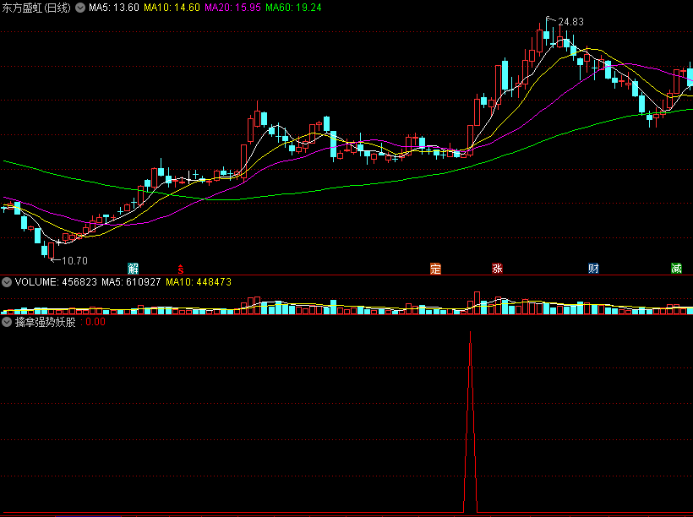Select the MA60: 19.24 label
Screen dimensions: 693x517
[293, 8]
